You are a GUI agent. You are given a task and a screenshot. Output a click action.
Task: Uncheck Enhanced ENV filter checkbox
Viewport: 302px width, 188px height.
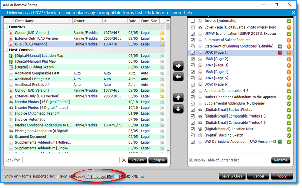(x=88, y=176)
